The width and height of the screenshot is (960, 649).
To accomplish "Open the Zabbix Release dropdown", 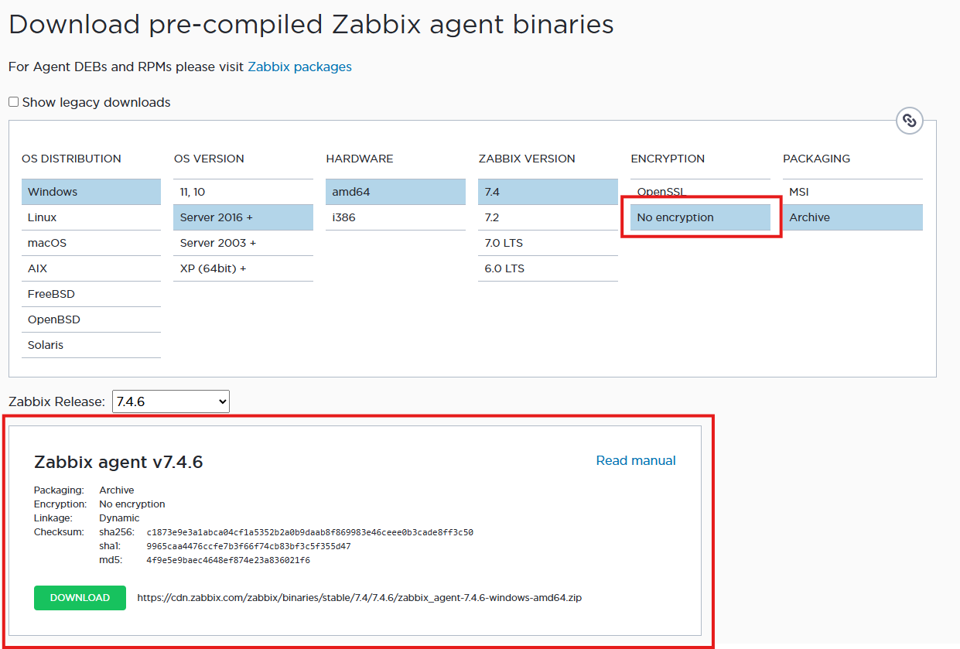I will click(x=171, y=401).
